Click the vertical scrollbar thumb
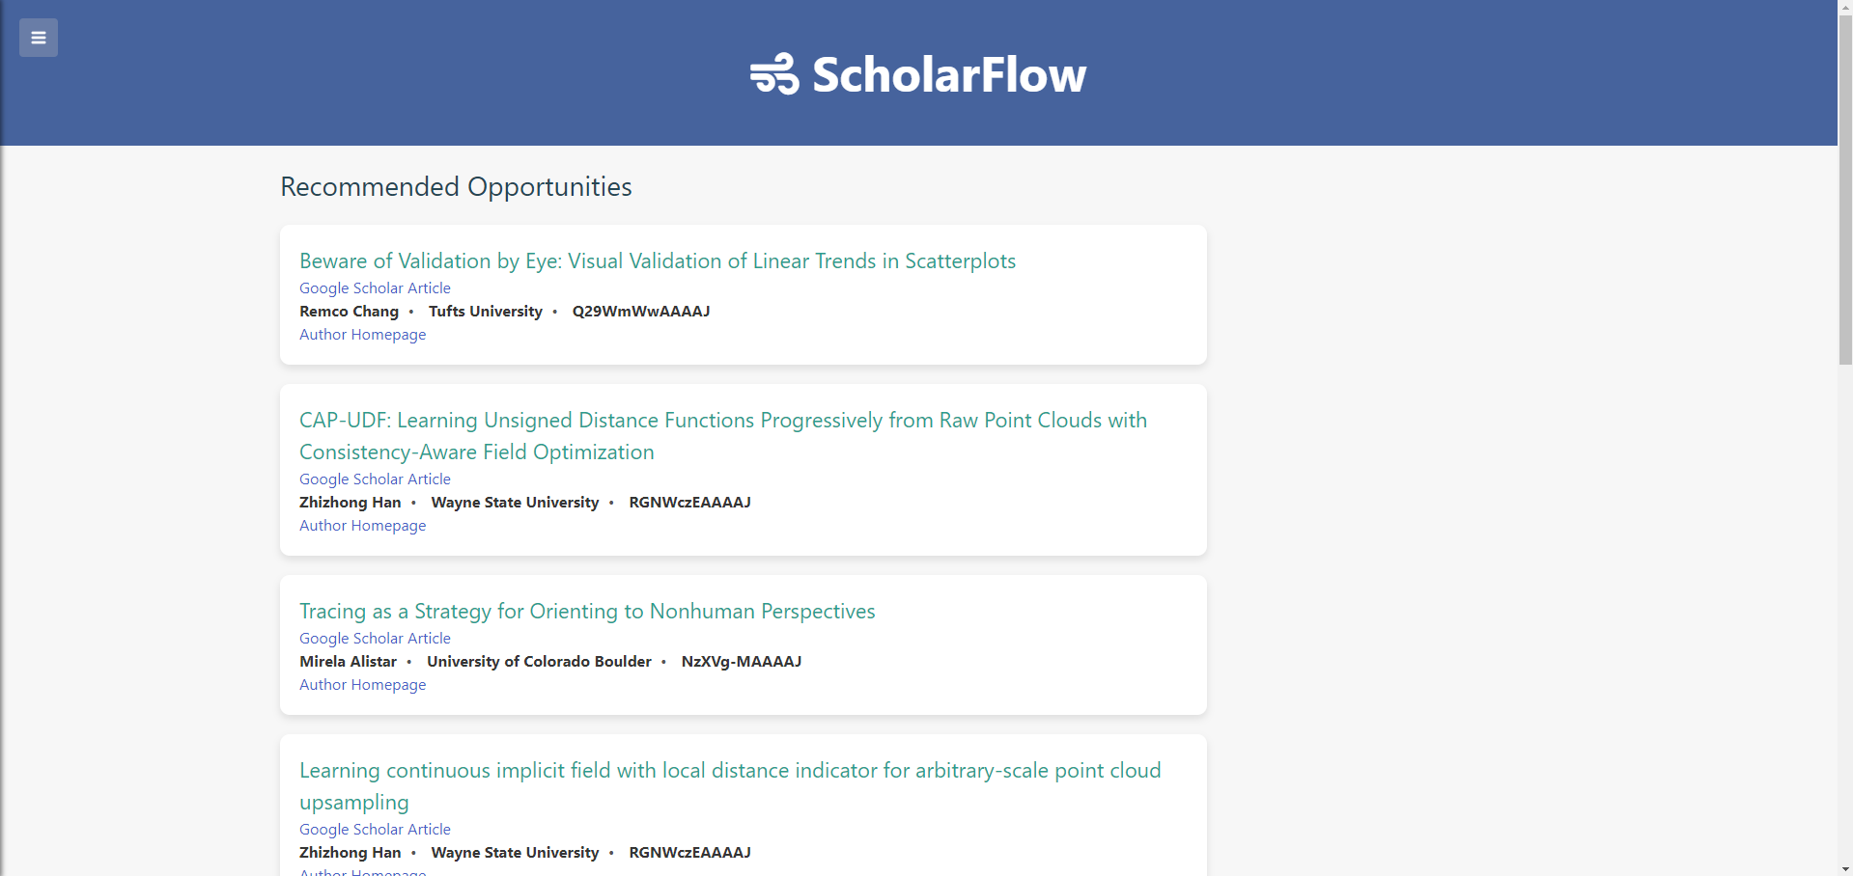Viewport: 1853px width, 876px height. coord(1845,183)
